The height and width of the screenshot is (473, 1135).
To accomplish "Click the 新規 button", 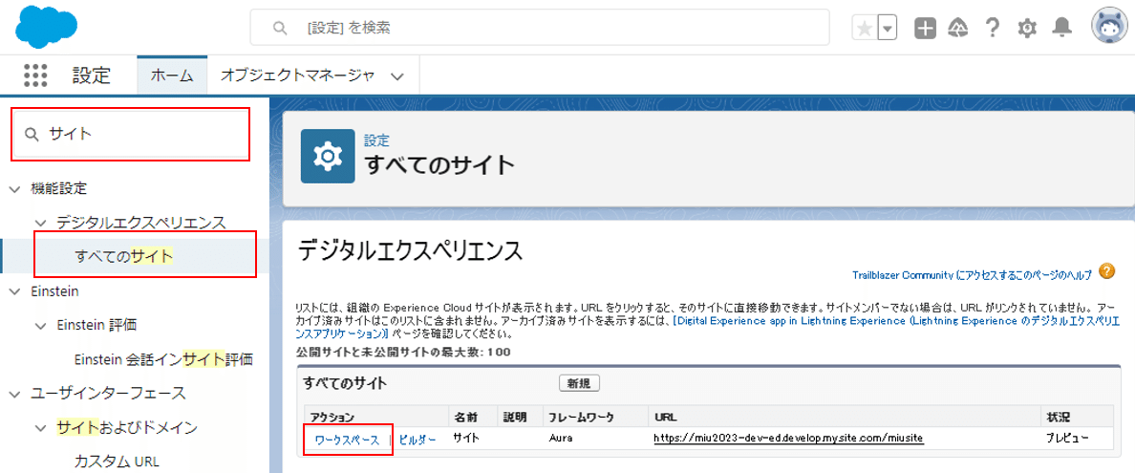I will coord(579,383).
